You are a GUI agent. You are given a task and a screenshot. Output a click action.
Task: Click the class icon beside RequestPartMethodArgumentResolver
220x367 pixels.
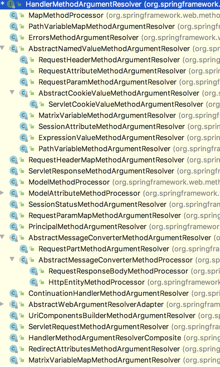coord(23,249)
